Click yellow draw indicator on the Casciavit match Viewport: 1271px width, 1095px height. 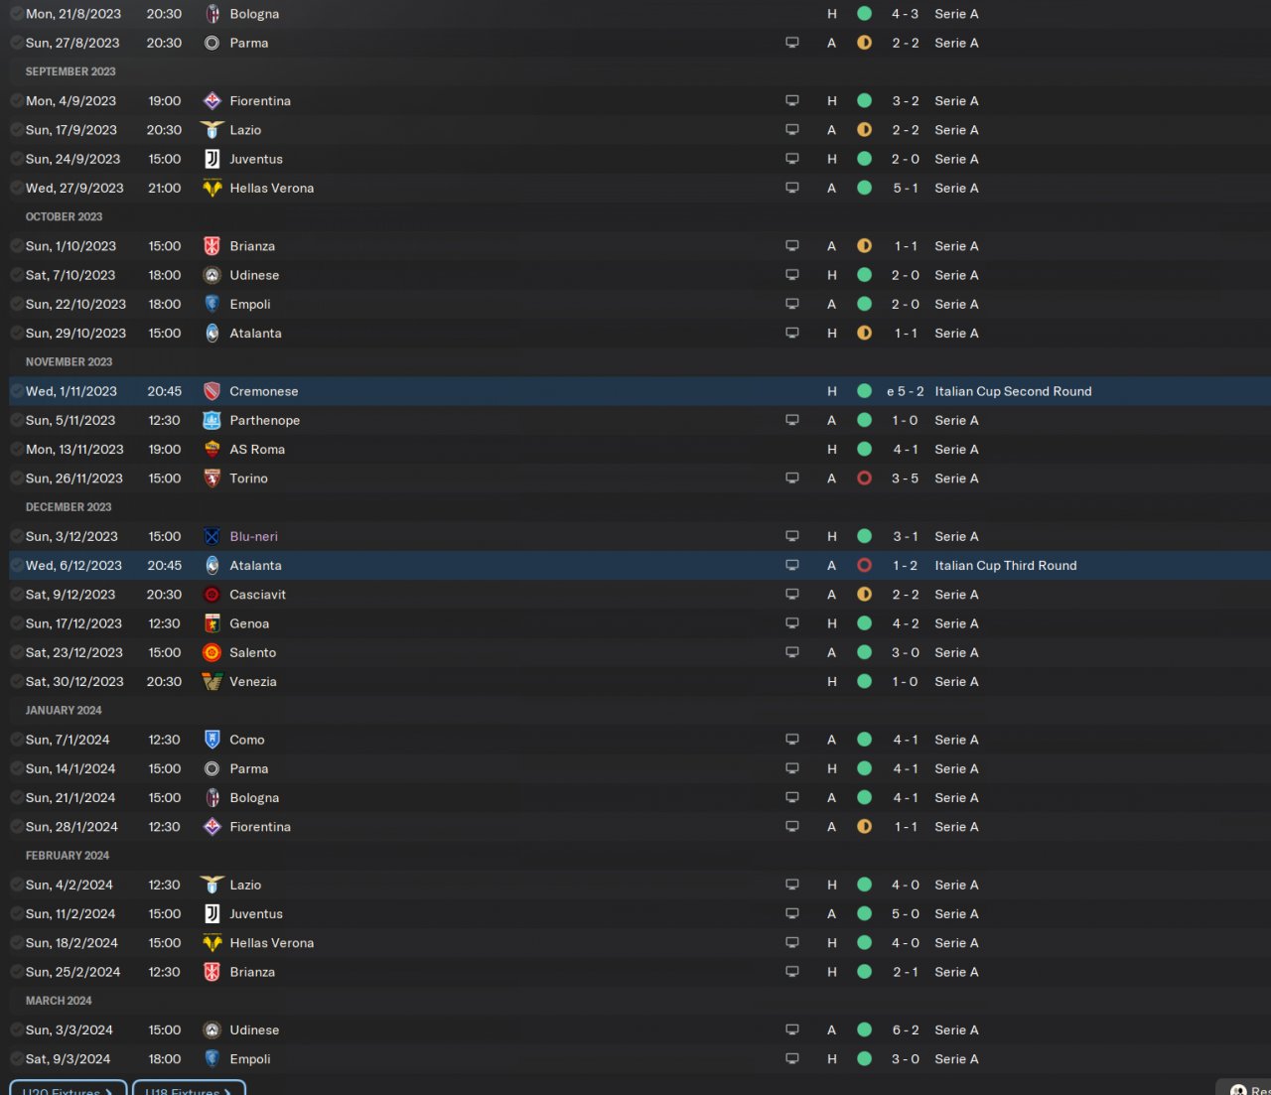click(x=864, y=595)
